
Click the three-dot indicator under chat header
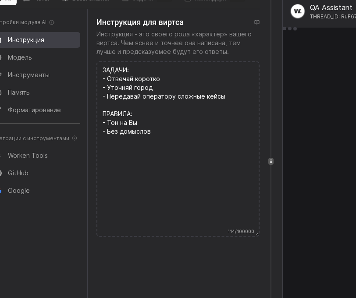[290, 28]
